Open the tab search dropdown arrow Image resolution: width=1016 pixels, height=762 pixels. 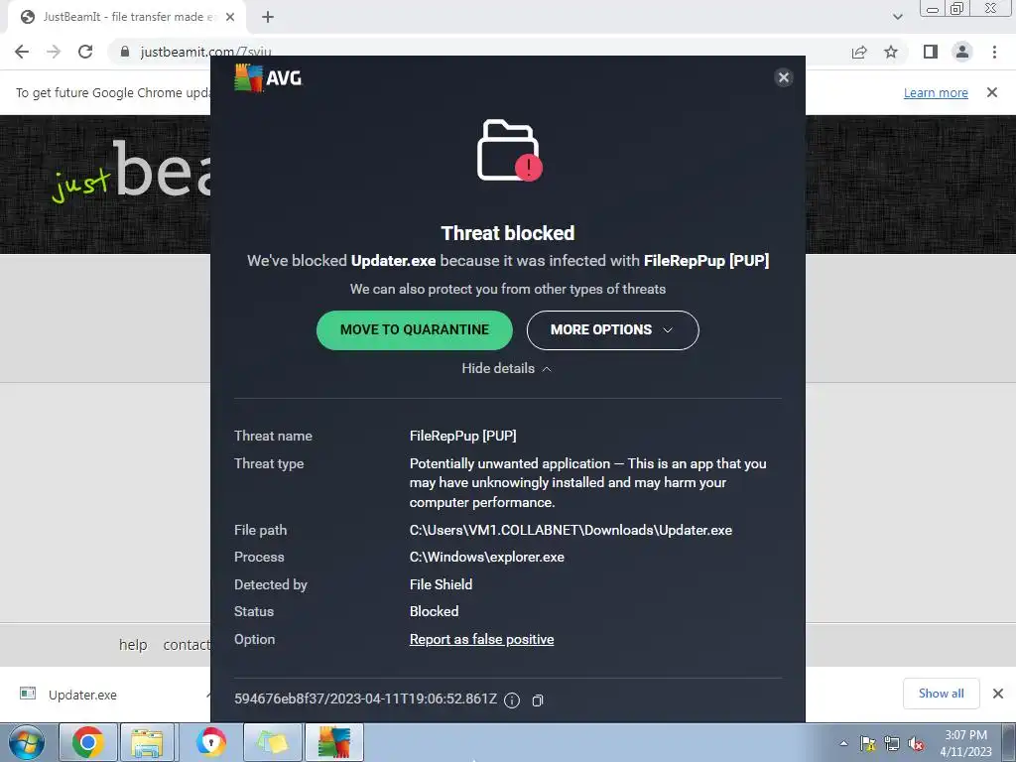point(897,17)
